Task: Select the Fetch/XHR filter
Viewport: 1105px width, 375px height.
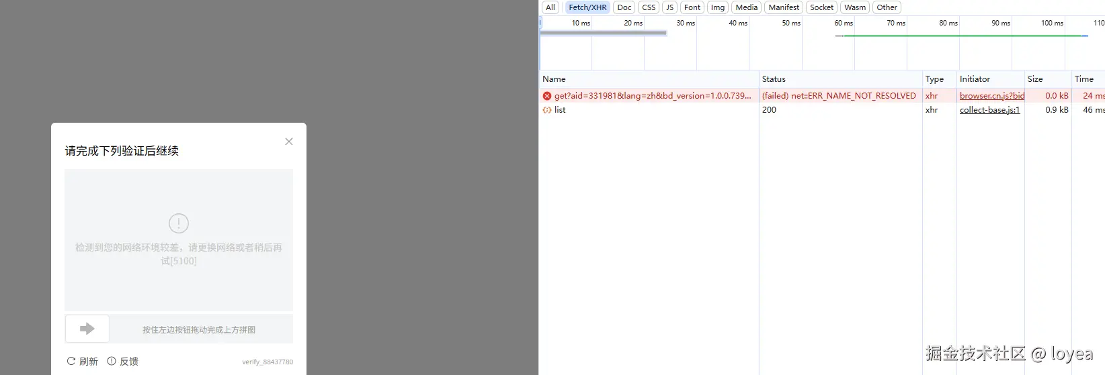Action: point(587,7)
